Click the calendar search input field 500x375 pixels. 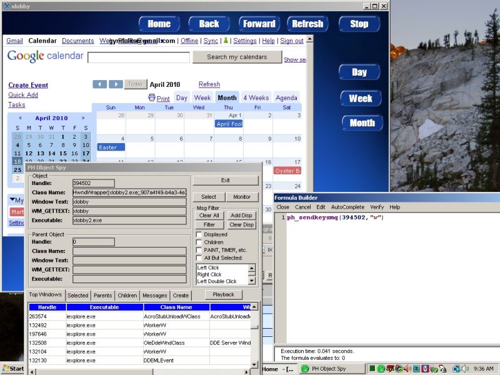point(139,57)
